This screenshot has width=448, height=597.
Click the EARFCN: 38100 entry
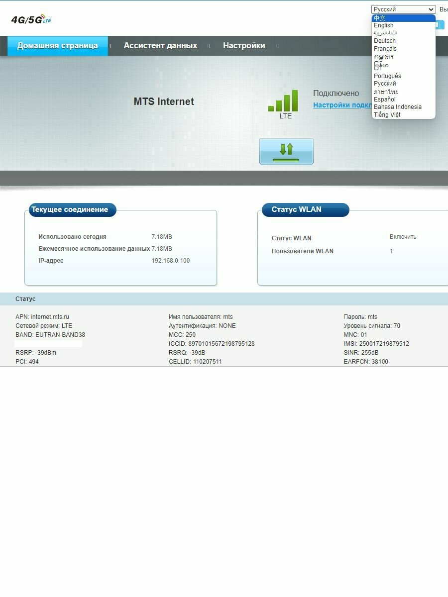point(366,362)
